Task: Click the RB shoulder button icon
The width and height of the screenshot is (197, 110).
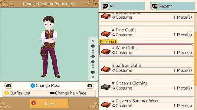Action: [90, 86]
